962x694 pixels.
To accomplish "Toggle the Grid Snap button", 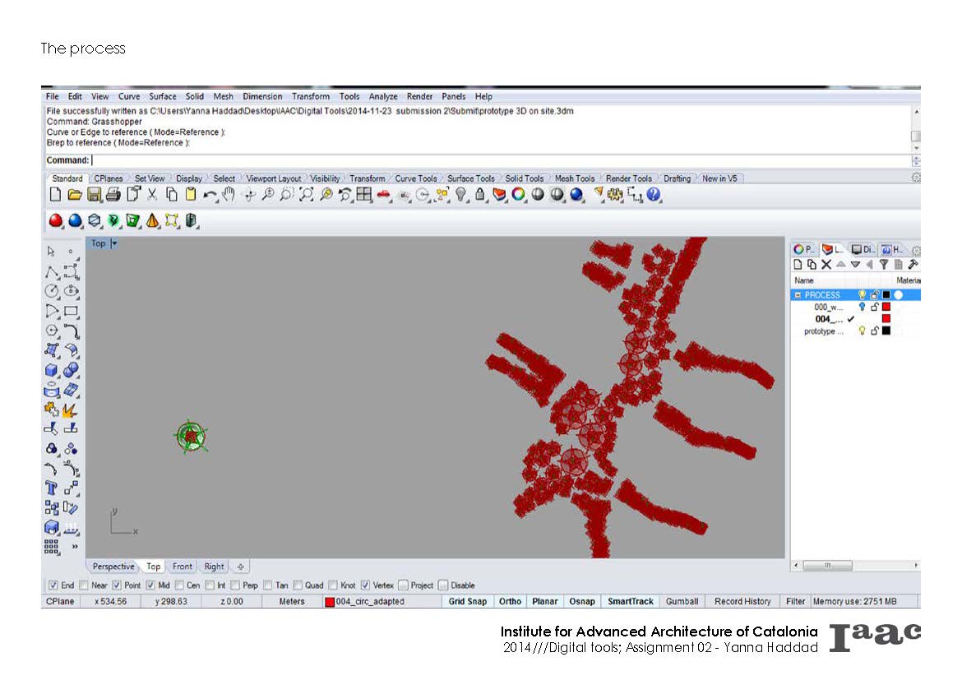I will click(x=467, y=601).
